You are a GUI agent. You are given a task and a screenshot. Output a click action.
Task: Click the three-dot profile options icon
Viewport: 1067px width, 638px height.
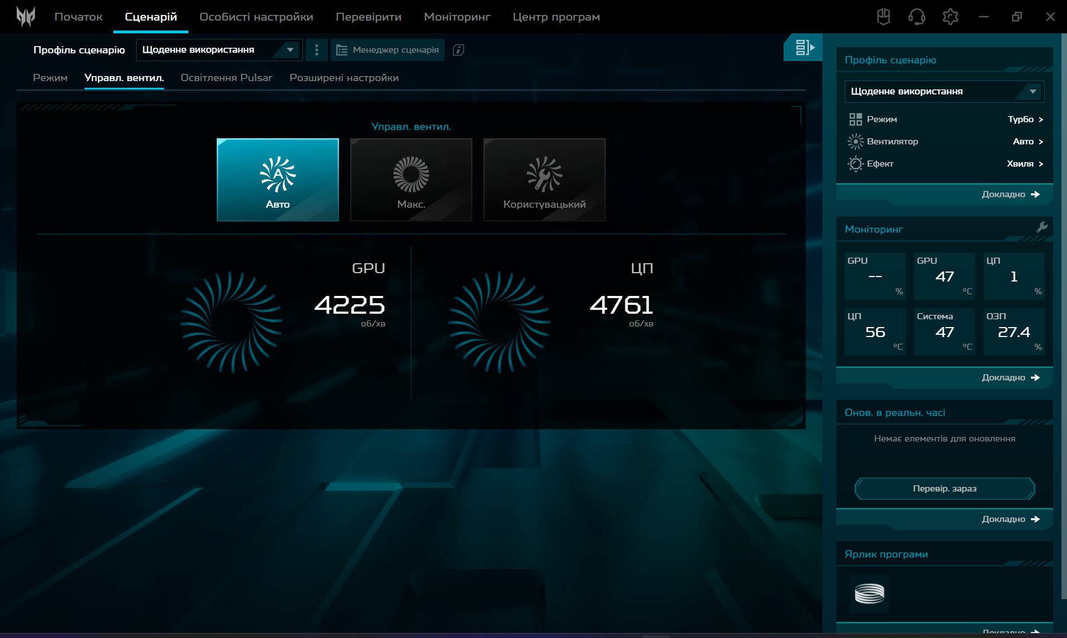click(317, 50)
